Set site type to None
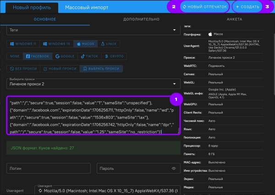Screen dimensions: 275x195 point(15,56)
